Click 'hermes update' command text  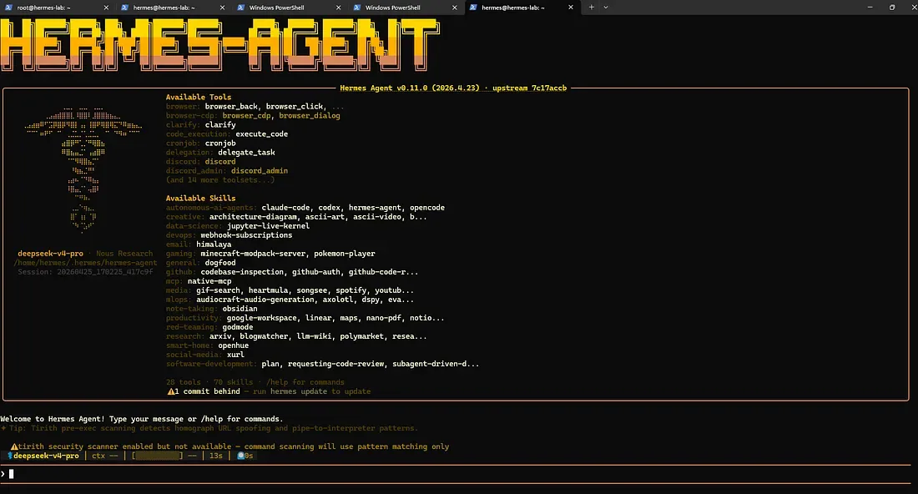(299, 391)
